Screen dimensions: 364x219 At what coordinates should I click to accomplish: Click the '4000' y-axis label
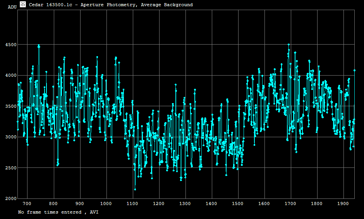coord(11,75)
